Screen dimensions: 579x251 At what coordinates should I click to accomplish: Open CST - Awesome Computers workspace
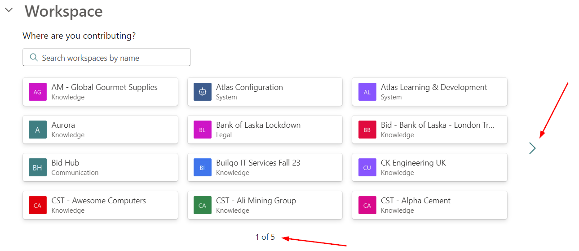(x=100, y=205)
